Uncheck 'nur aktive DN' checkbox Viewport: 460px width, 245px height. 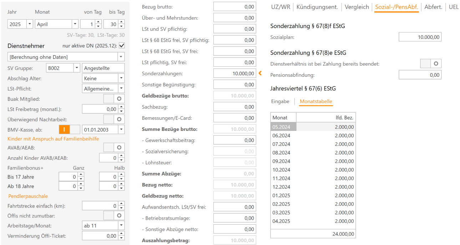122,46
